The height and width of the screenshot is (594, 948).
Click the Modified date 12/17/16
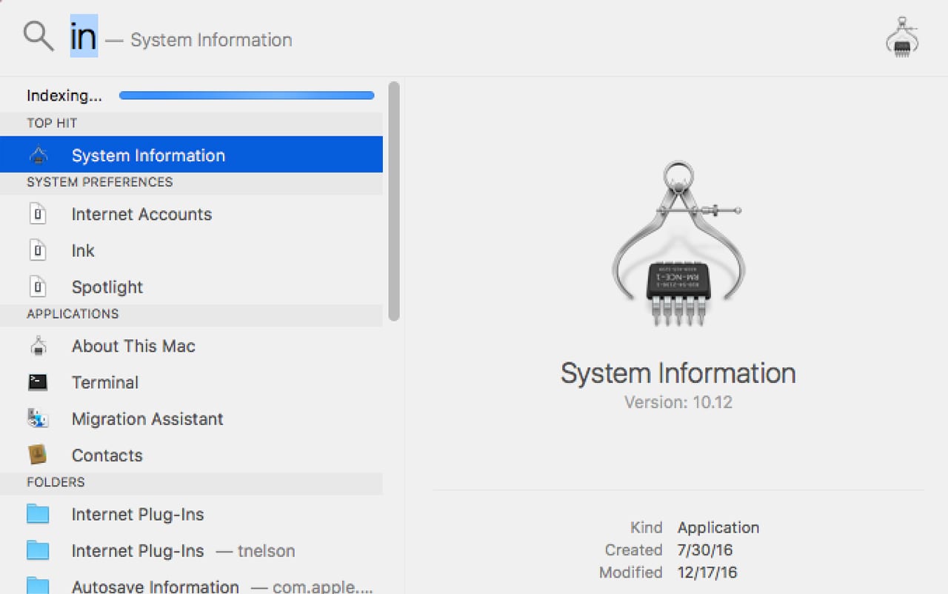[707, 573]
